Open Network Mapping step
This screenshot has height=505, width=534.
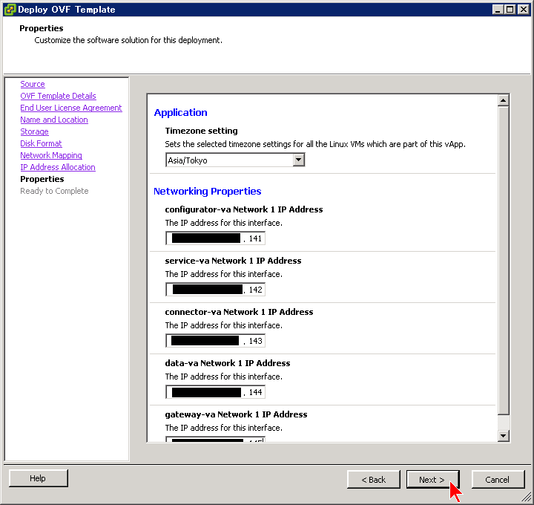(x=51, y=155)
